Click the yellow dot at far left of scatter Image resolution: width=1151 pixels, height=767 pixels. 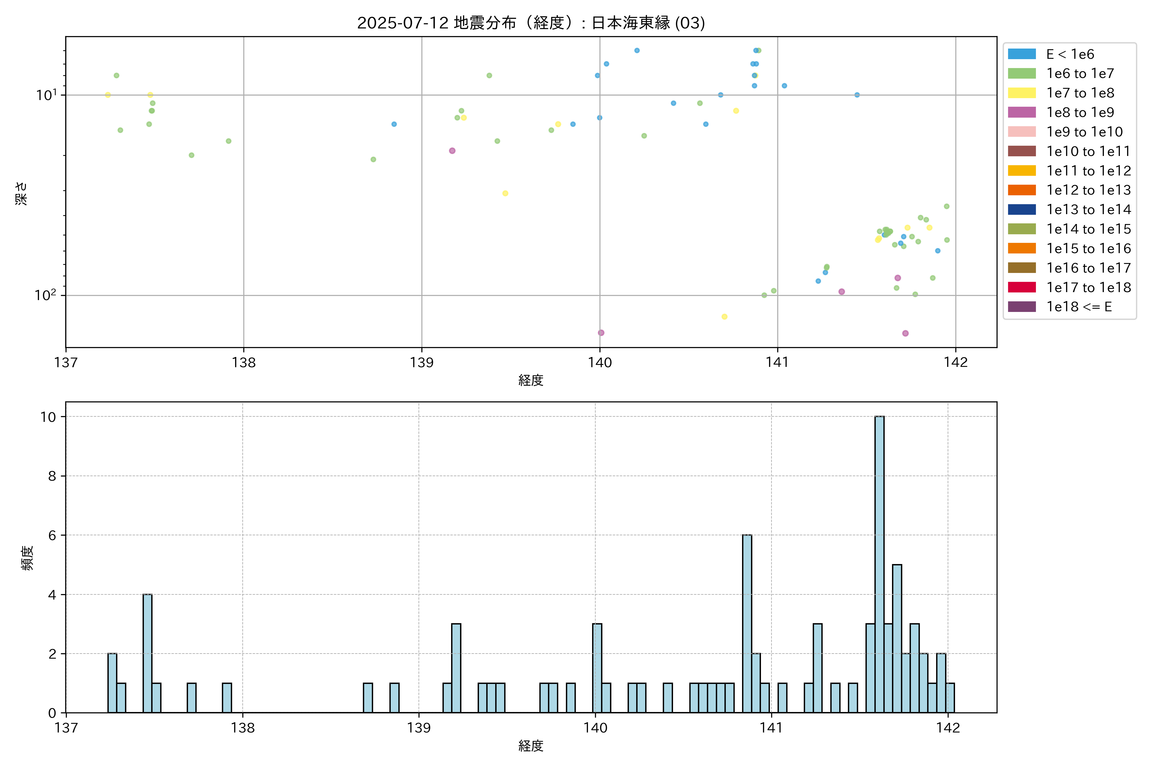[108, 95]
